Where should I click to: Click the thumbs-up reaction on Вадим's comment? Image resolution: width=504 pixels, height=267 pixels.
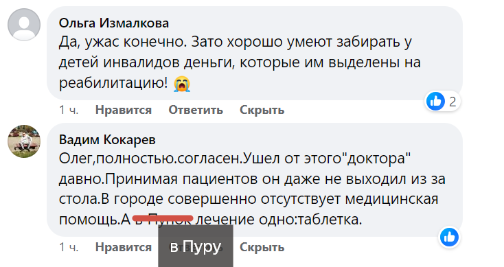449,237
